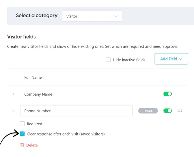Click the chevron inside Add Field button

click(180, 59)
